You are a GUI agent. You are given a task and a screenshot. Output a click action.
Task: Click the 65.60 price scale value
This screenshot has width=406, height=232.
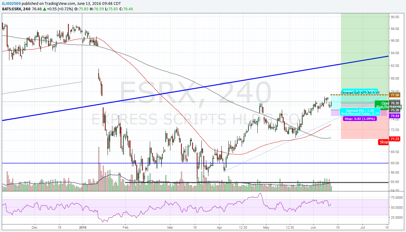click(395, 182)
